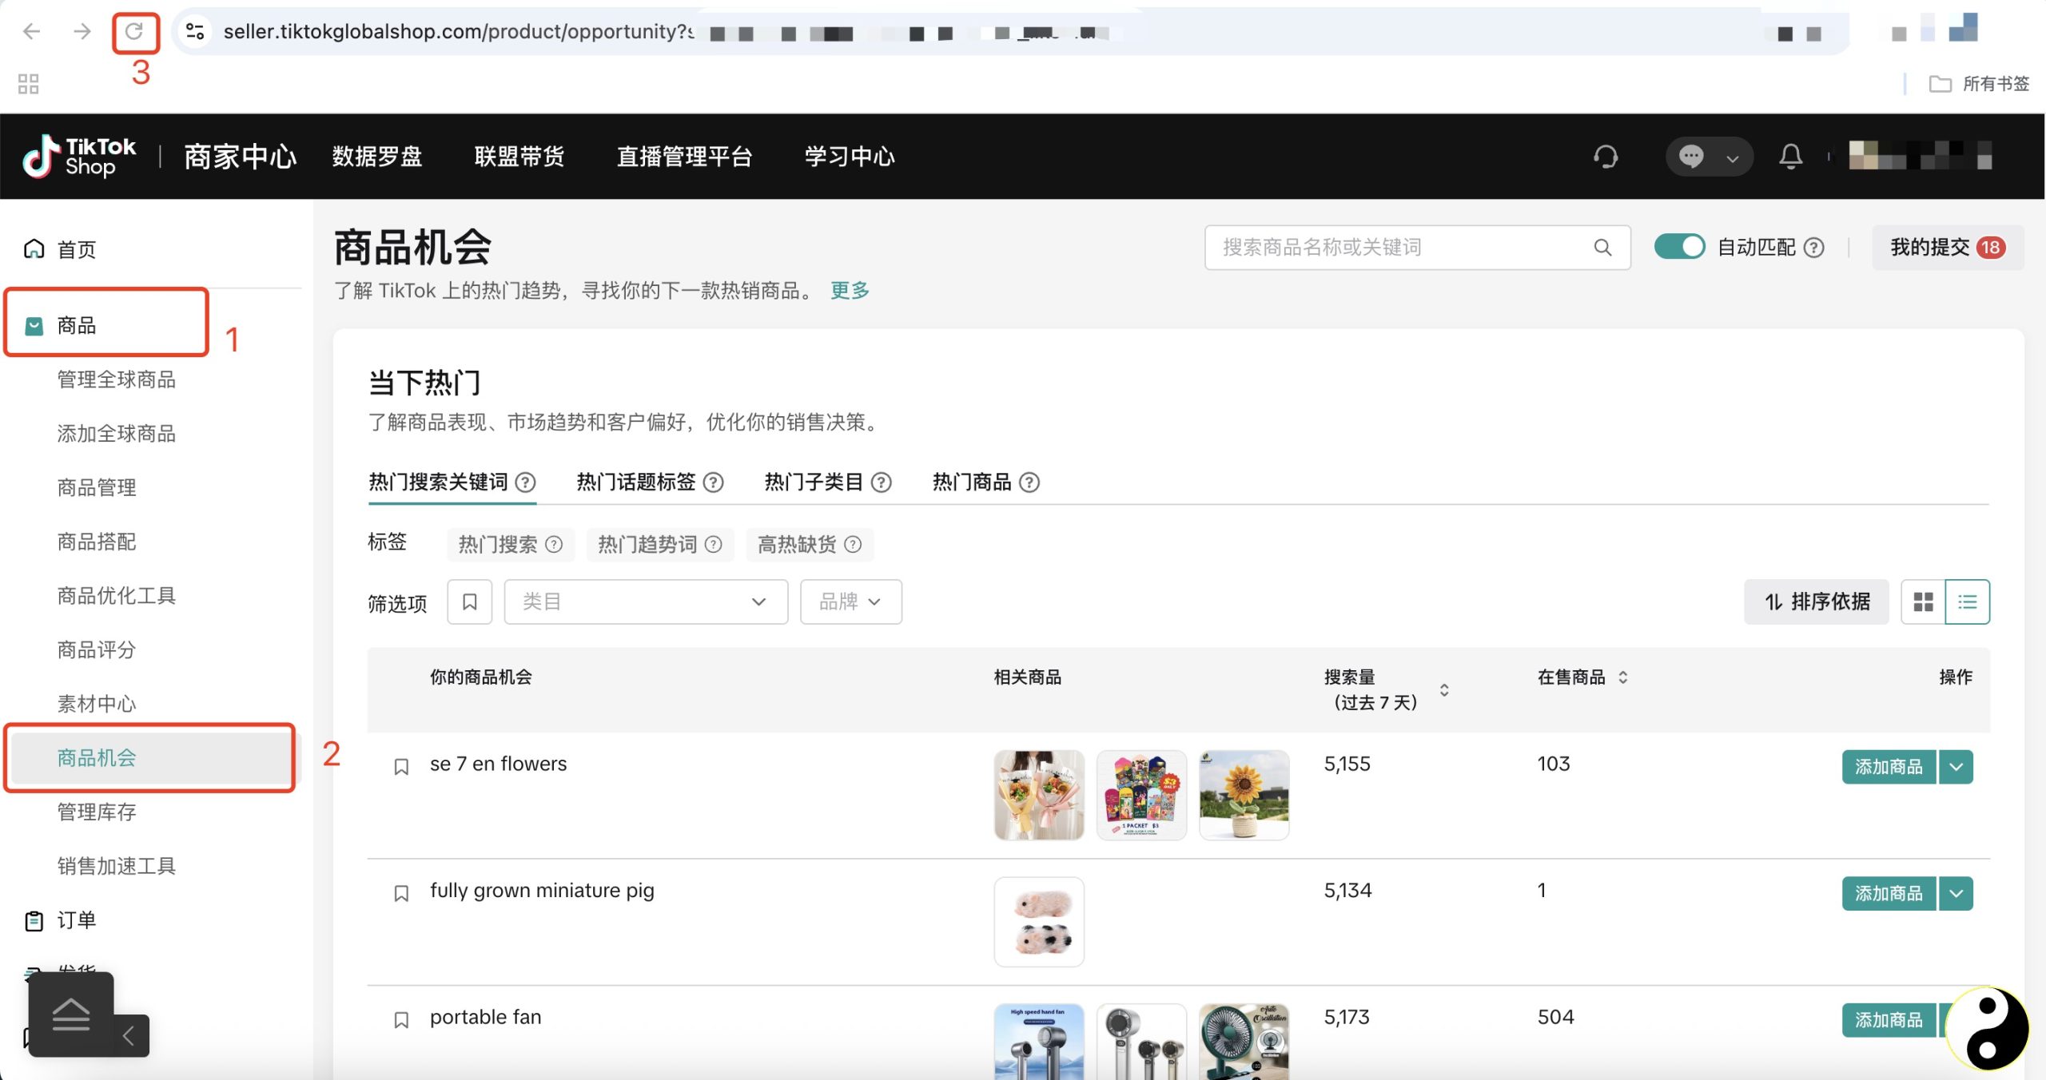This screenshot has width=2046, height=1080.
Task: Open the 类目 category dropdown
Action: click(x=646, y=602)
